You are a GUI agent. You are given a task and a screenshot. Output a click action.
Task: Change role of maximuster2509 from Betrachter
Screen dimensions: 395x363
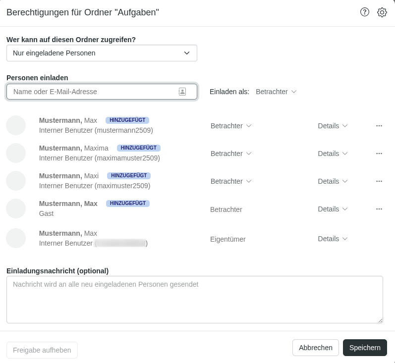tap(231, 181)
